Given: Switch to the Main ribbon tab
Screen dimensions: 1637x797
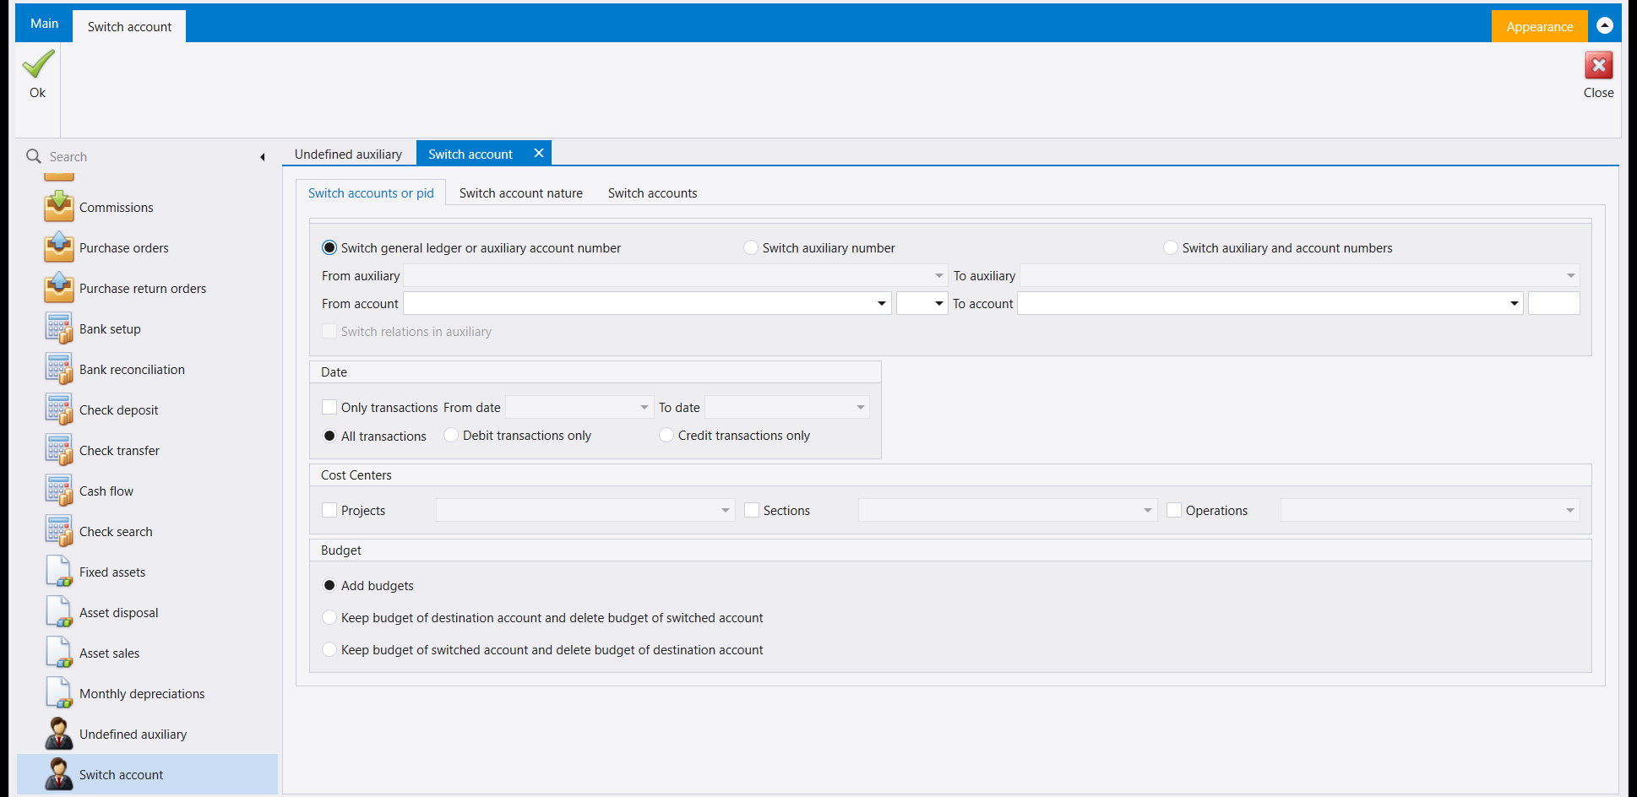Looking at the screenshot, I should tap(45, 24).
